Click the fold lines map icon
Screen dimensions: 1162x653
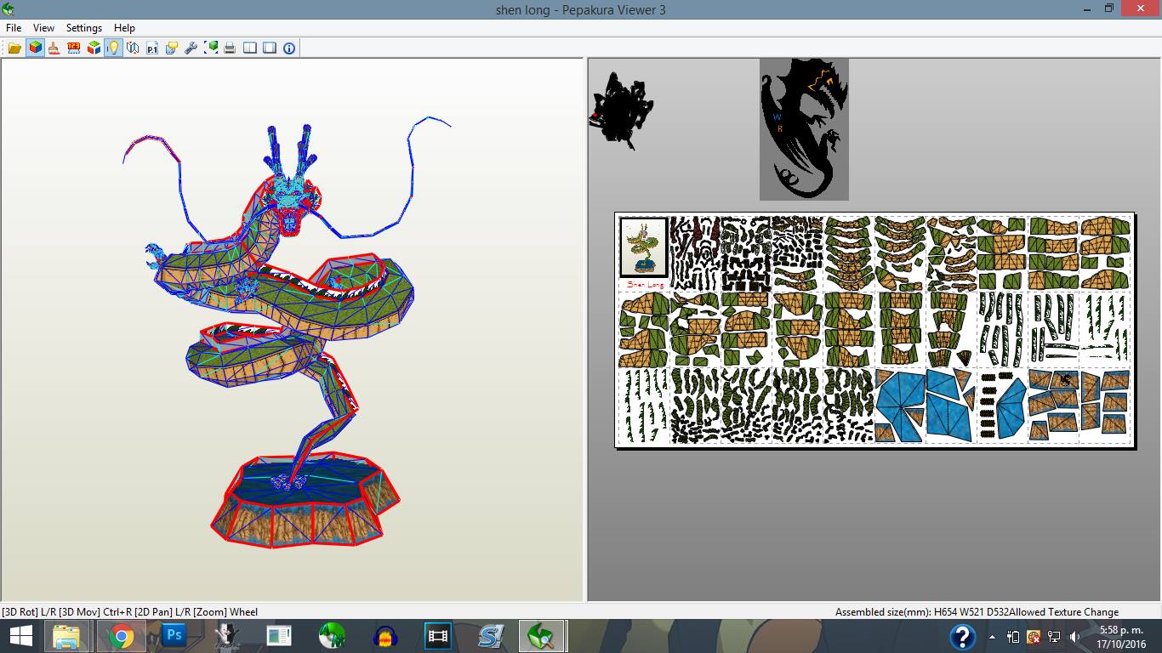pos(133,48)
